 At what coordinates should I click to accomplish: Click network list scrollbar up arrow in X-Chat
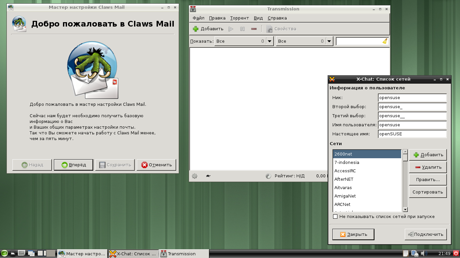(x=405, y=152)
